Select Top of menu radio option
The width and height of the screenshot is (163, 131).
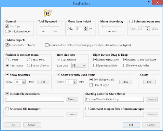point(29,60)
